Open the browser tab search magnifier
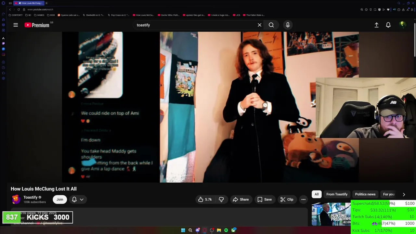The width and height of the screenshot is (416, 234). 399,3
